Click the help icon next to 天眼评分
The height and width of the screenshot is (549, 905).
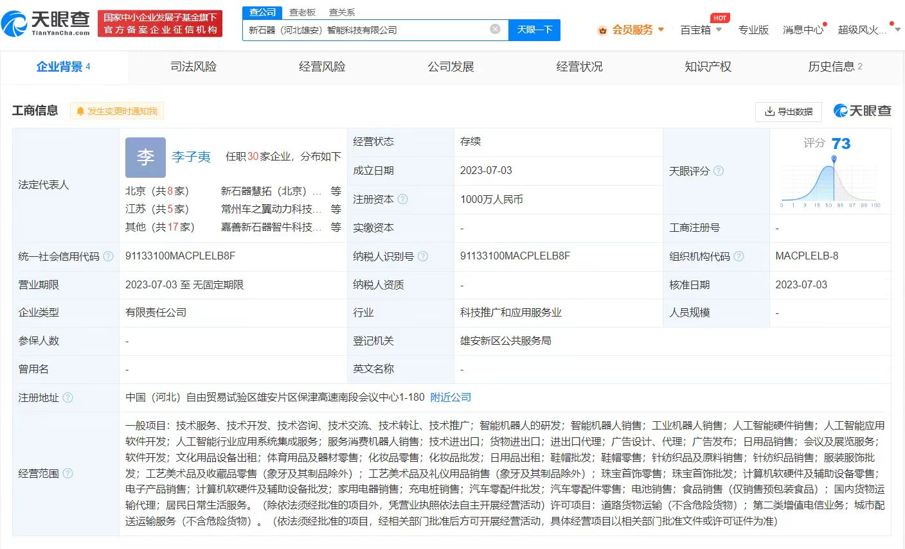(x=719, y=171)
